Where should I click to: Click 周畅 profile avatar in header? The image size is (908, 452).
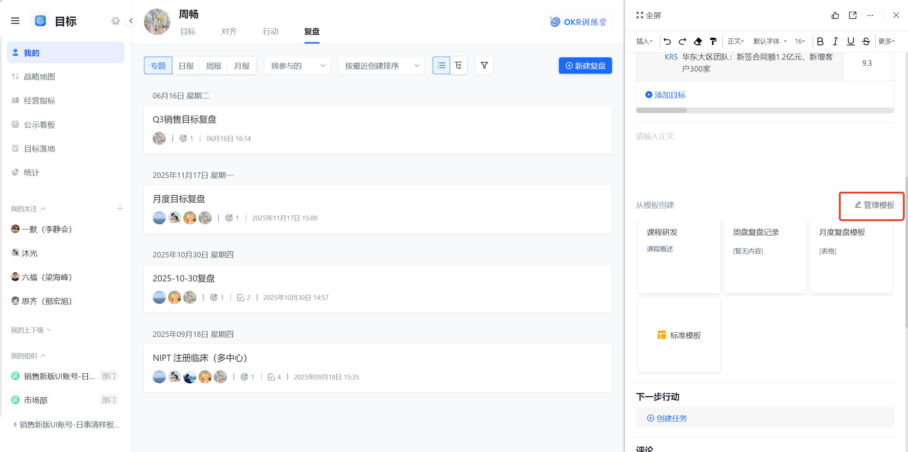tap(157, 22)
